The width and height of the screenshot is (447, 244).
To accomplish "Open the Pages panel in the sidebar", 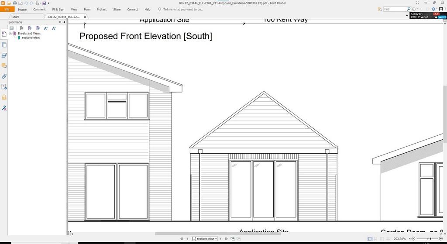I will (4, 45).
